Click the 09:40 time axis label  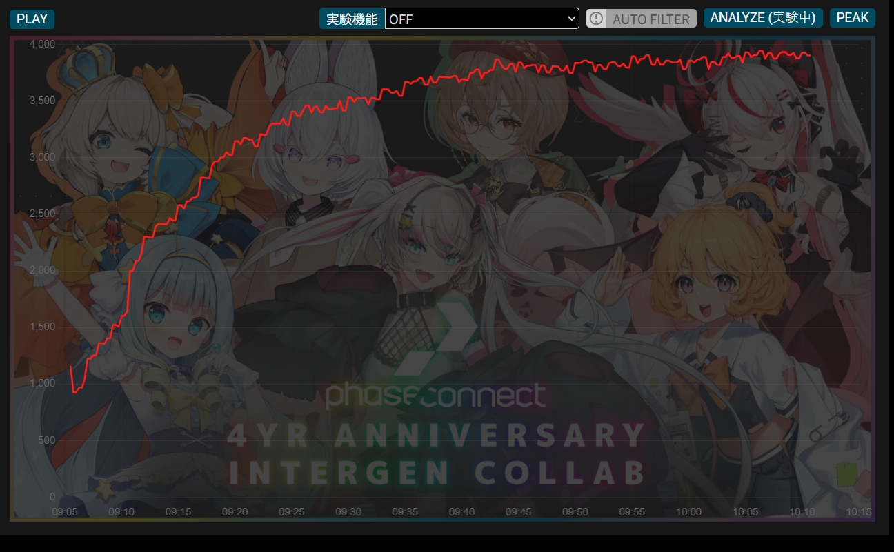point(461,512)
